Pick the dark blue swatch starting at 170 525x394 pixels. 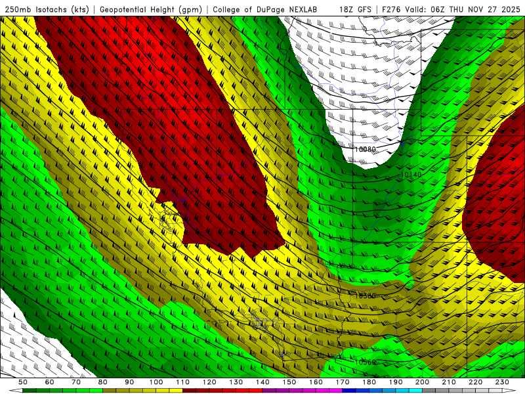[349, 390]
